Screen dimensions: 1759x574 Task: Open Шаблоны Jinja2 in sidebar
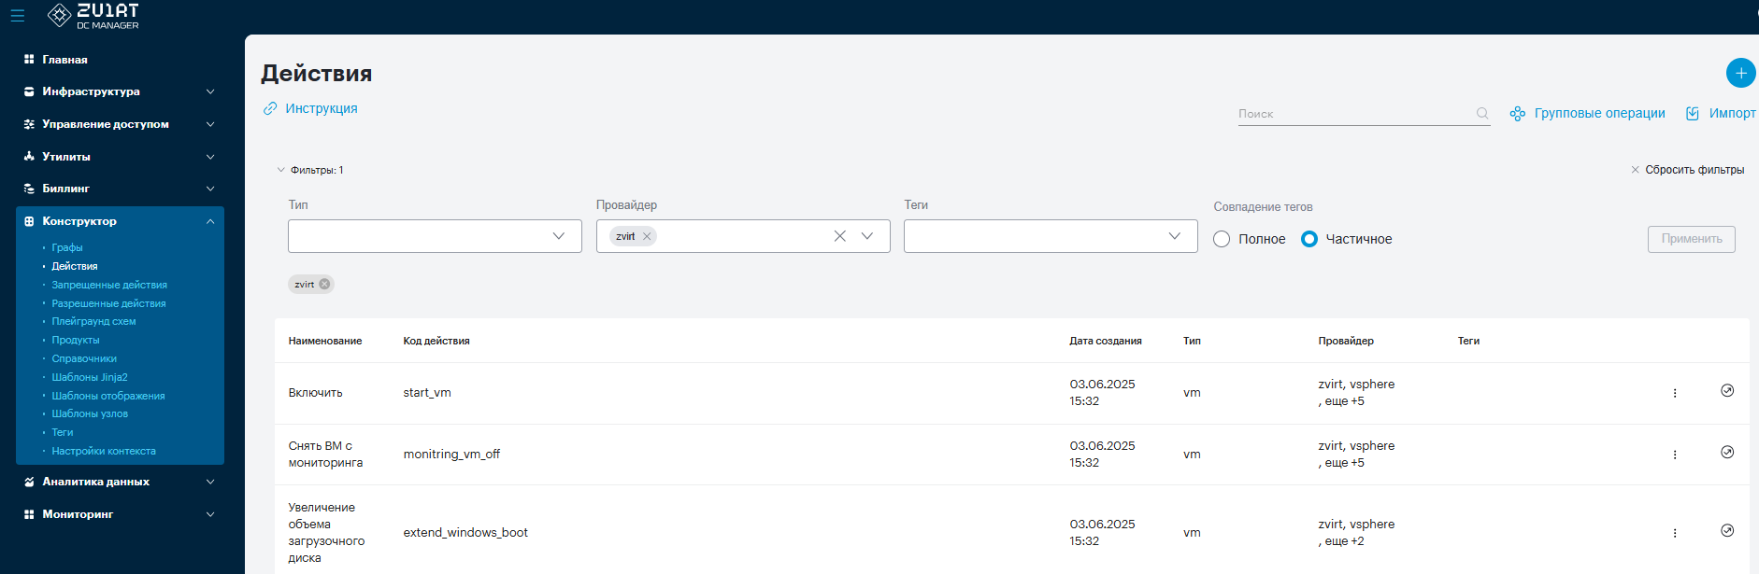[90, 377]
